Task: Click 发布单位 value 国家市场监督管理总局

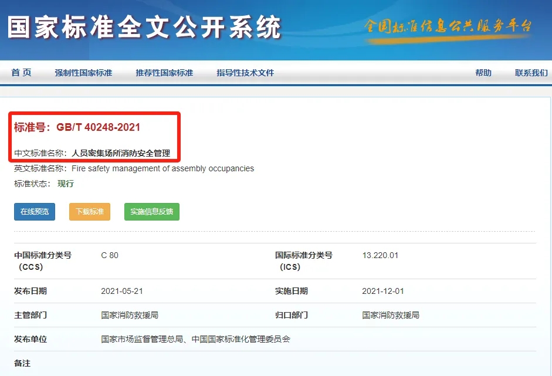Action: (142, 339)
